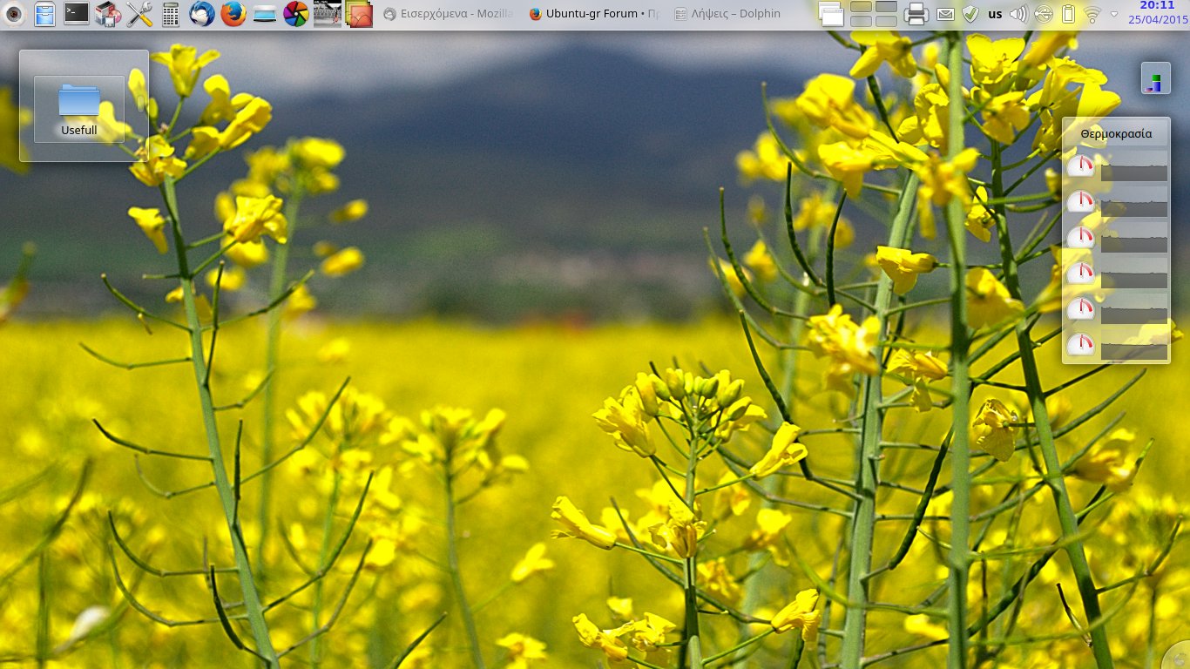1190x669 pixels.
Task: Open the printer tray icon
Action: (916, 13)
